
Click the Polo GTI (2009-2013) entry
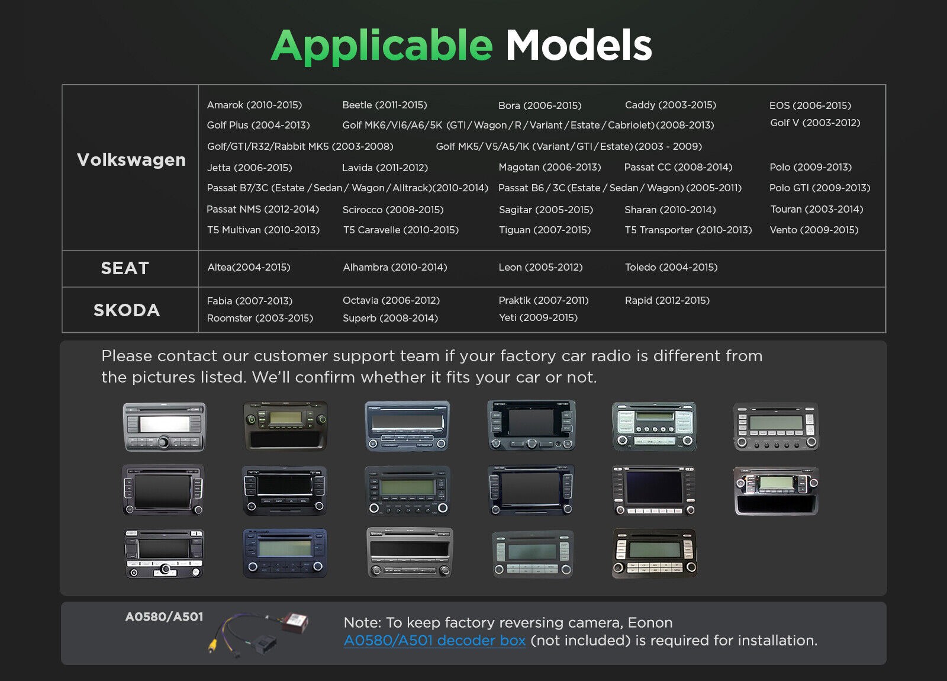pyautogui.click(x=820, y=188)
